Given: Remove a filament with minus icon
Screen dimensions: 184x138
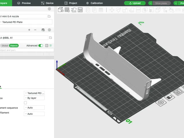Looking at the screenshot, I should pos(35,30).
